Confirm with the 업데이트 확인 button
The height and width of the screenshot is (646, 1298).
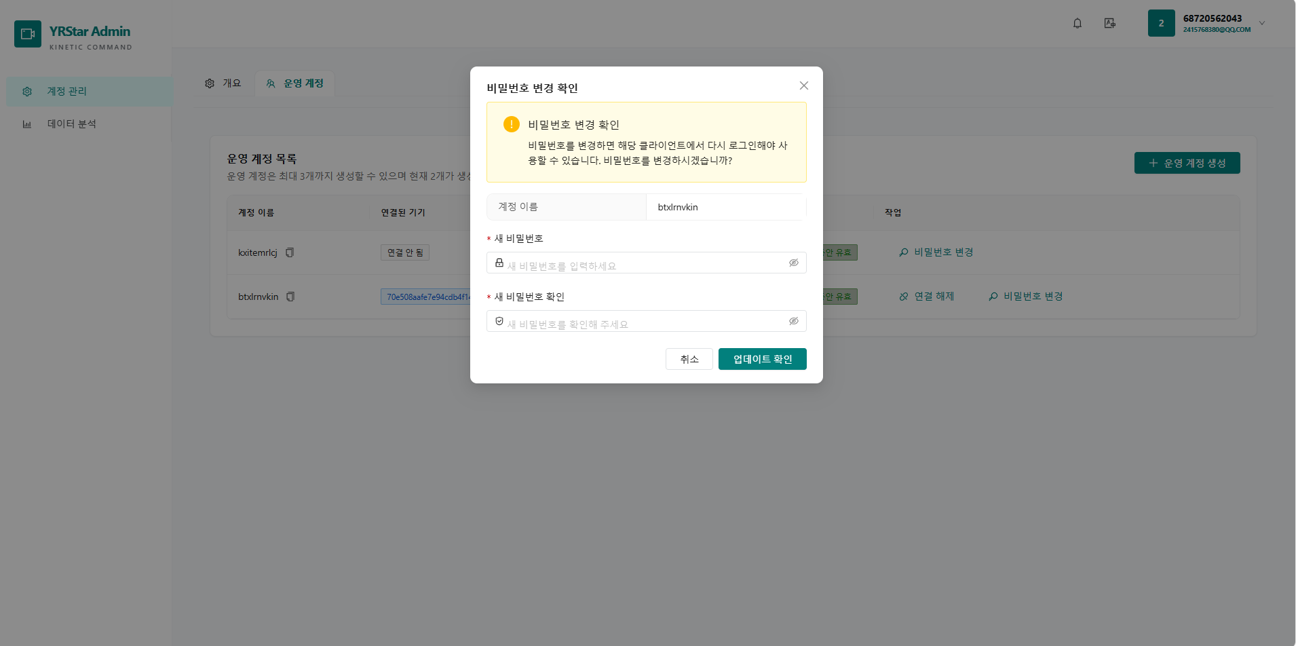[762, 359]
